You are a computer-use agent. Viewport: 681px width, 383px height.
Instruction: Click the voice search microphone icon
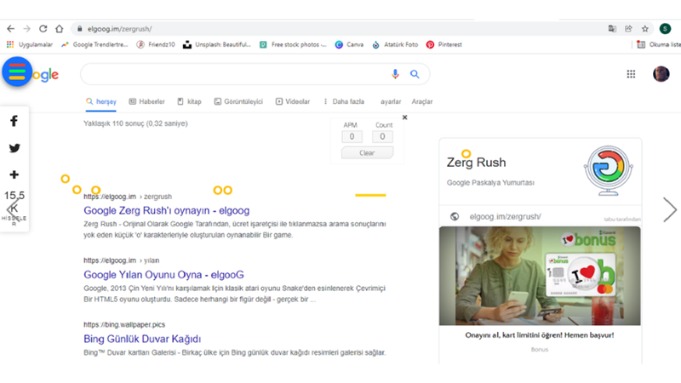pos(395,75)
